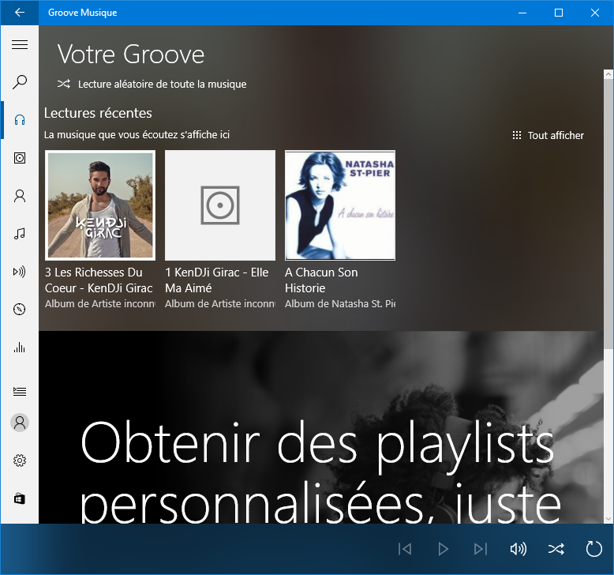Click the scrollbar up arrow
This screenshot has width=614, height=575.
(608, 74)
